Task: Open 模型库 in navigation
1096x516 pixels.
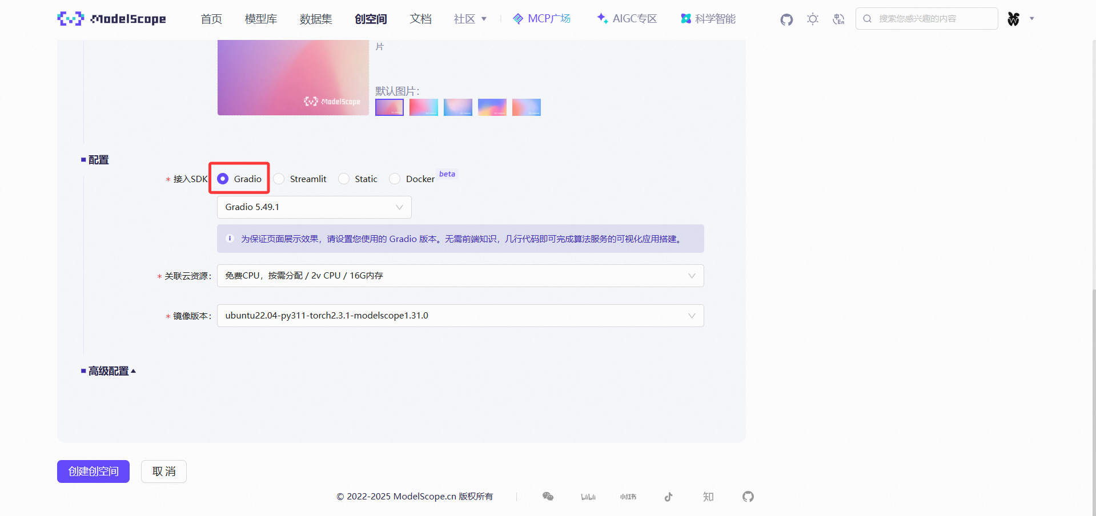Action: pos(261,19)
